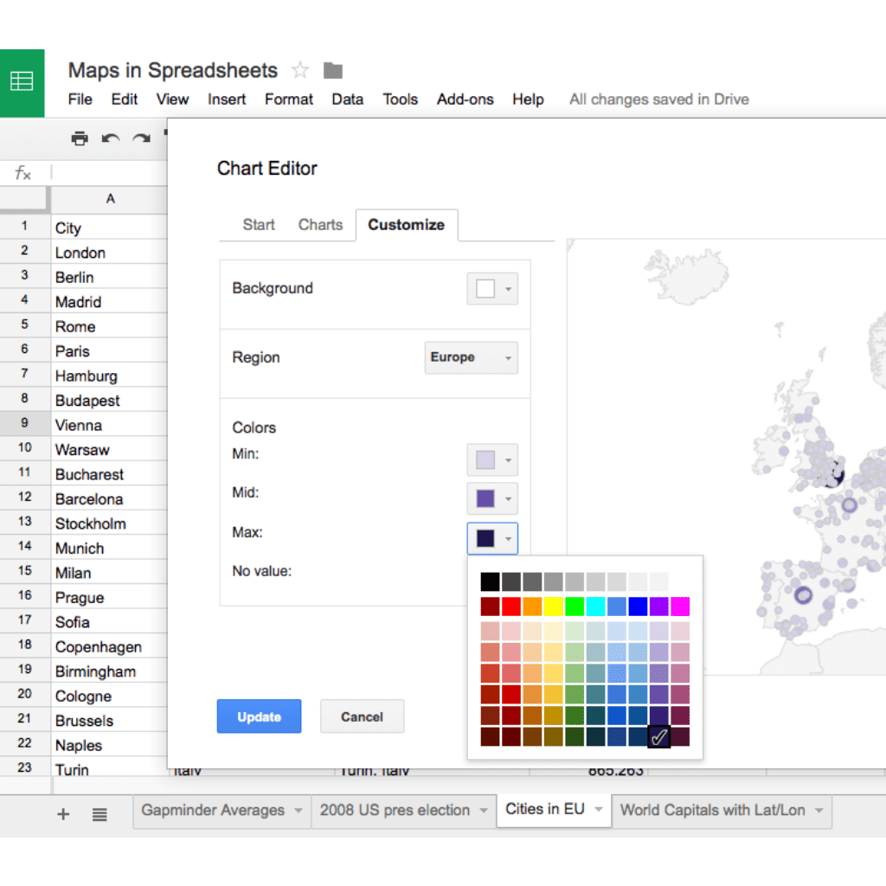This screenshot has width=886, height=886.
Task: Open the Min color dropdown
Action: (x=492, y=459)
